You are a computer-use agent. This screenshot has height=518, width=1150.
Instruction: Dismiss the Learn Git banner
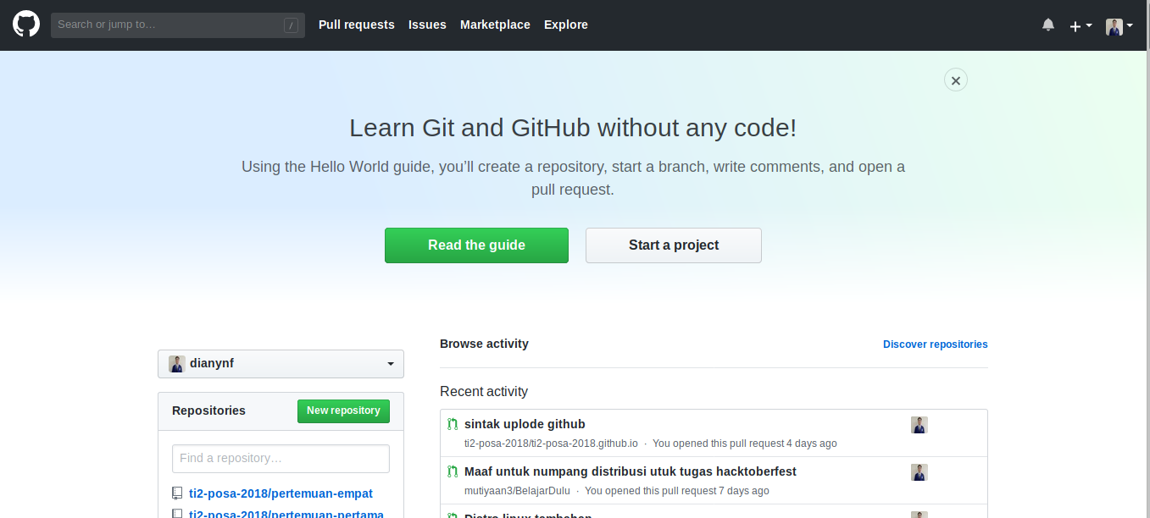(955, 79)
